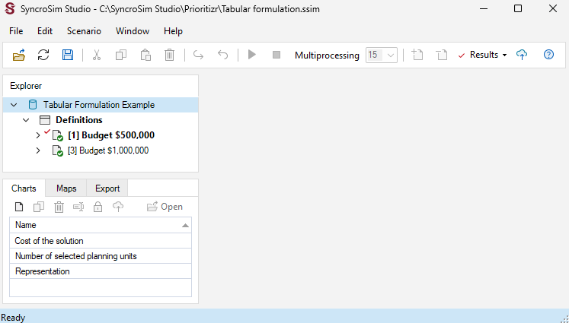
Task: Select Tabular Formulation Example library
Action: tap(99, 105)
